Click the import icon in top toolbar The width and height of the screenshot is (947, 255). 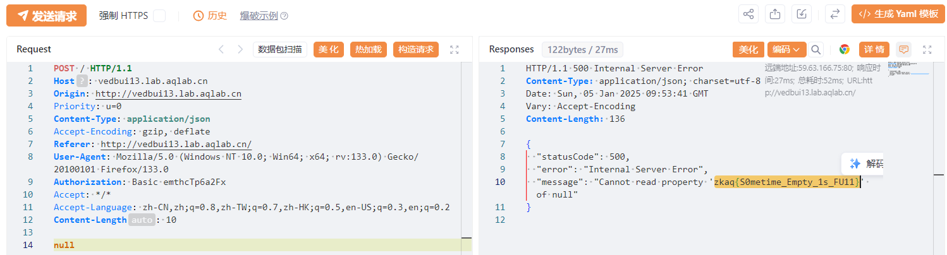click(802, 15)
